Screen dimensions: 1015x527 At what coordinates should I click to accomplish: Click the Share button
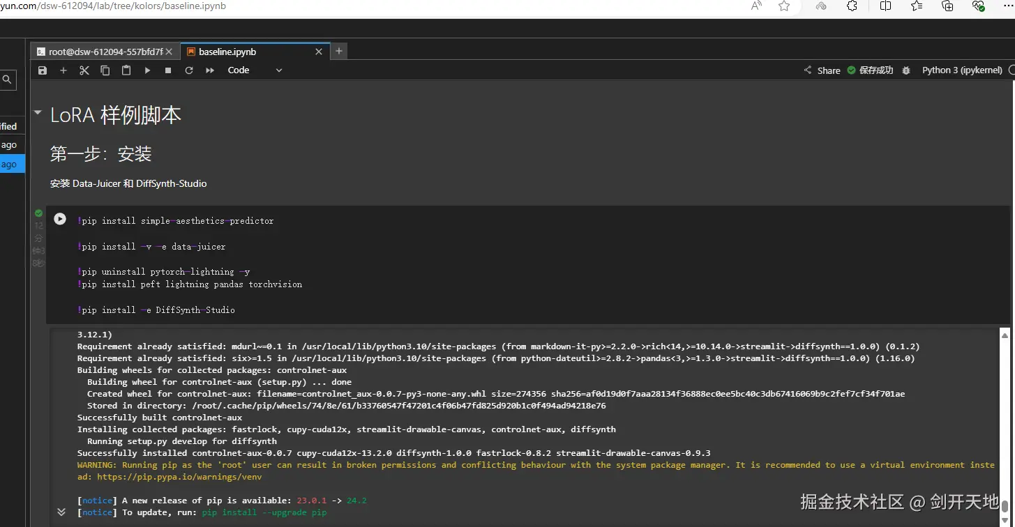(822, 70)
